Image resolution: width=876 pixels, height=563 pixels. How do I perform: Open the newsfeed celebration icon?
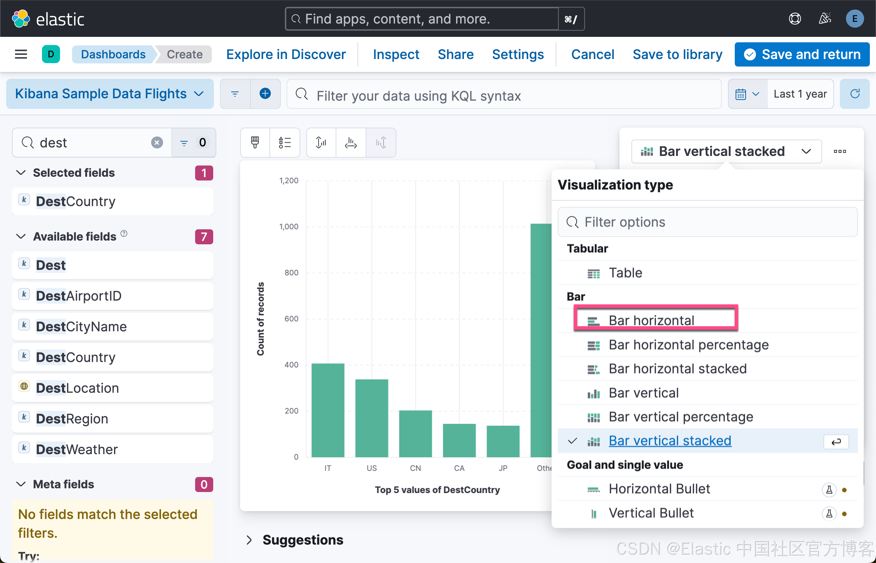coord(824,19)
